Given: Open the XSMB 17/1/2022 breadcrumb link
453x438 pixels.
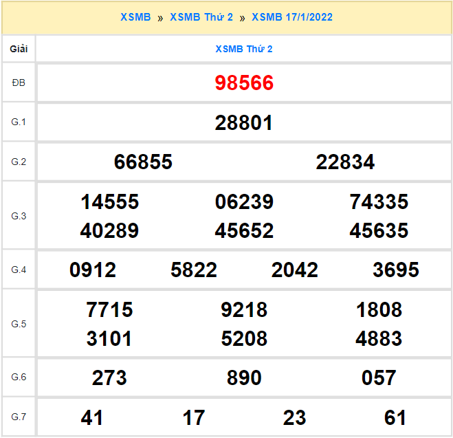Looking at the screenshot, I should 292,17.
